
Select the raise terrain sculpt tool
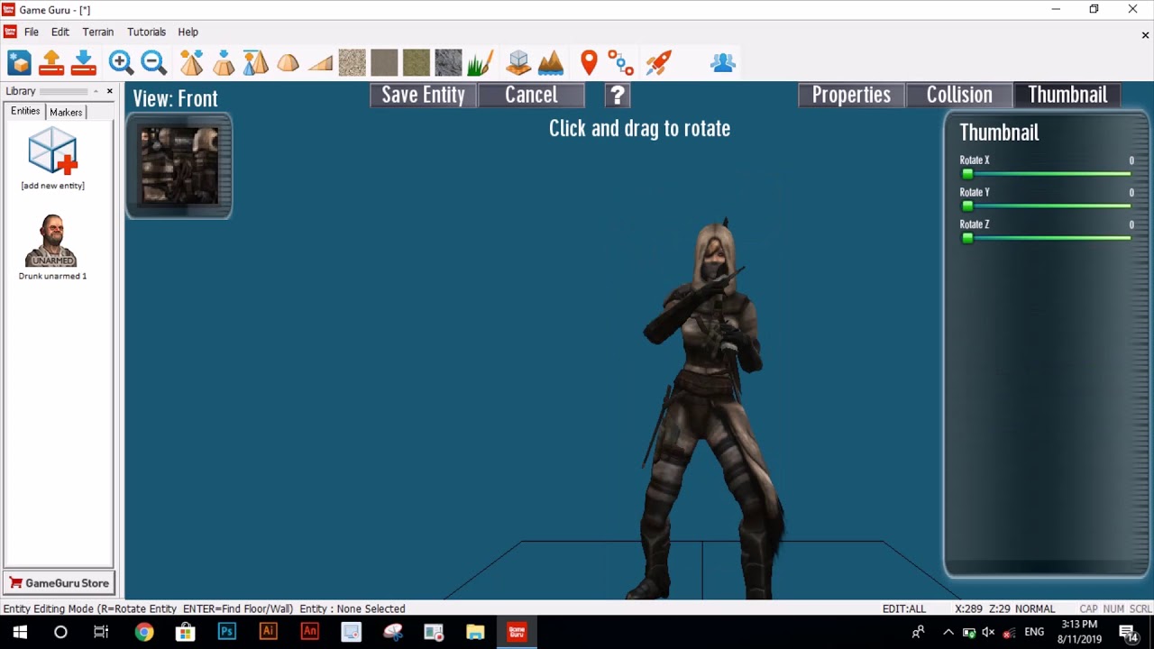coord(191,62)
